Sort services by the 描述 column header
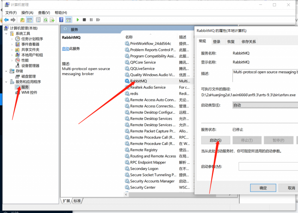The width and height of the screenshot is (298, 213). point(183,37)
